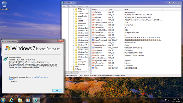Close the About Registry Editor dialog
This screenshot has width=183, height=103.
61,41
